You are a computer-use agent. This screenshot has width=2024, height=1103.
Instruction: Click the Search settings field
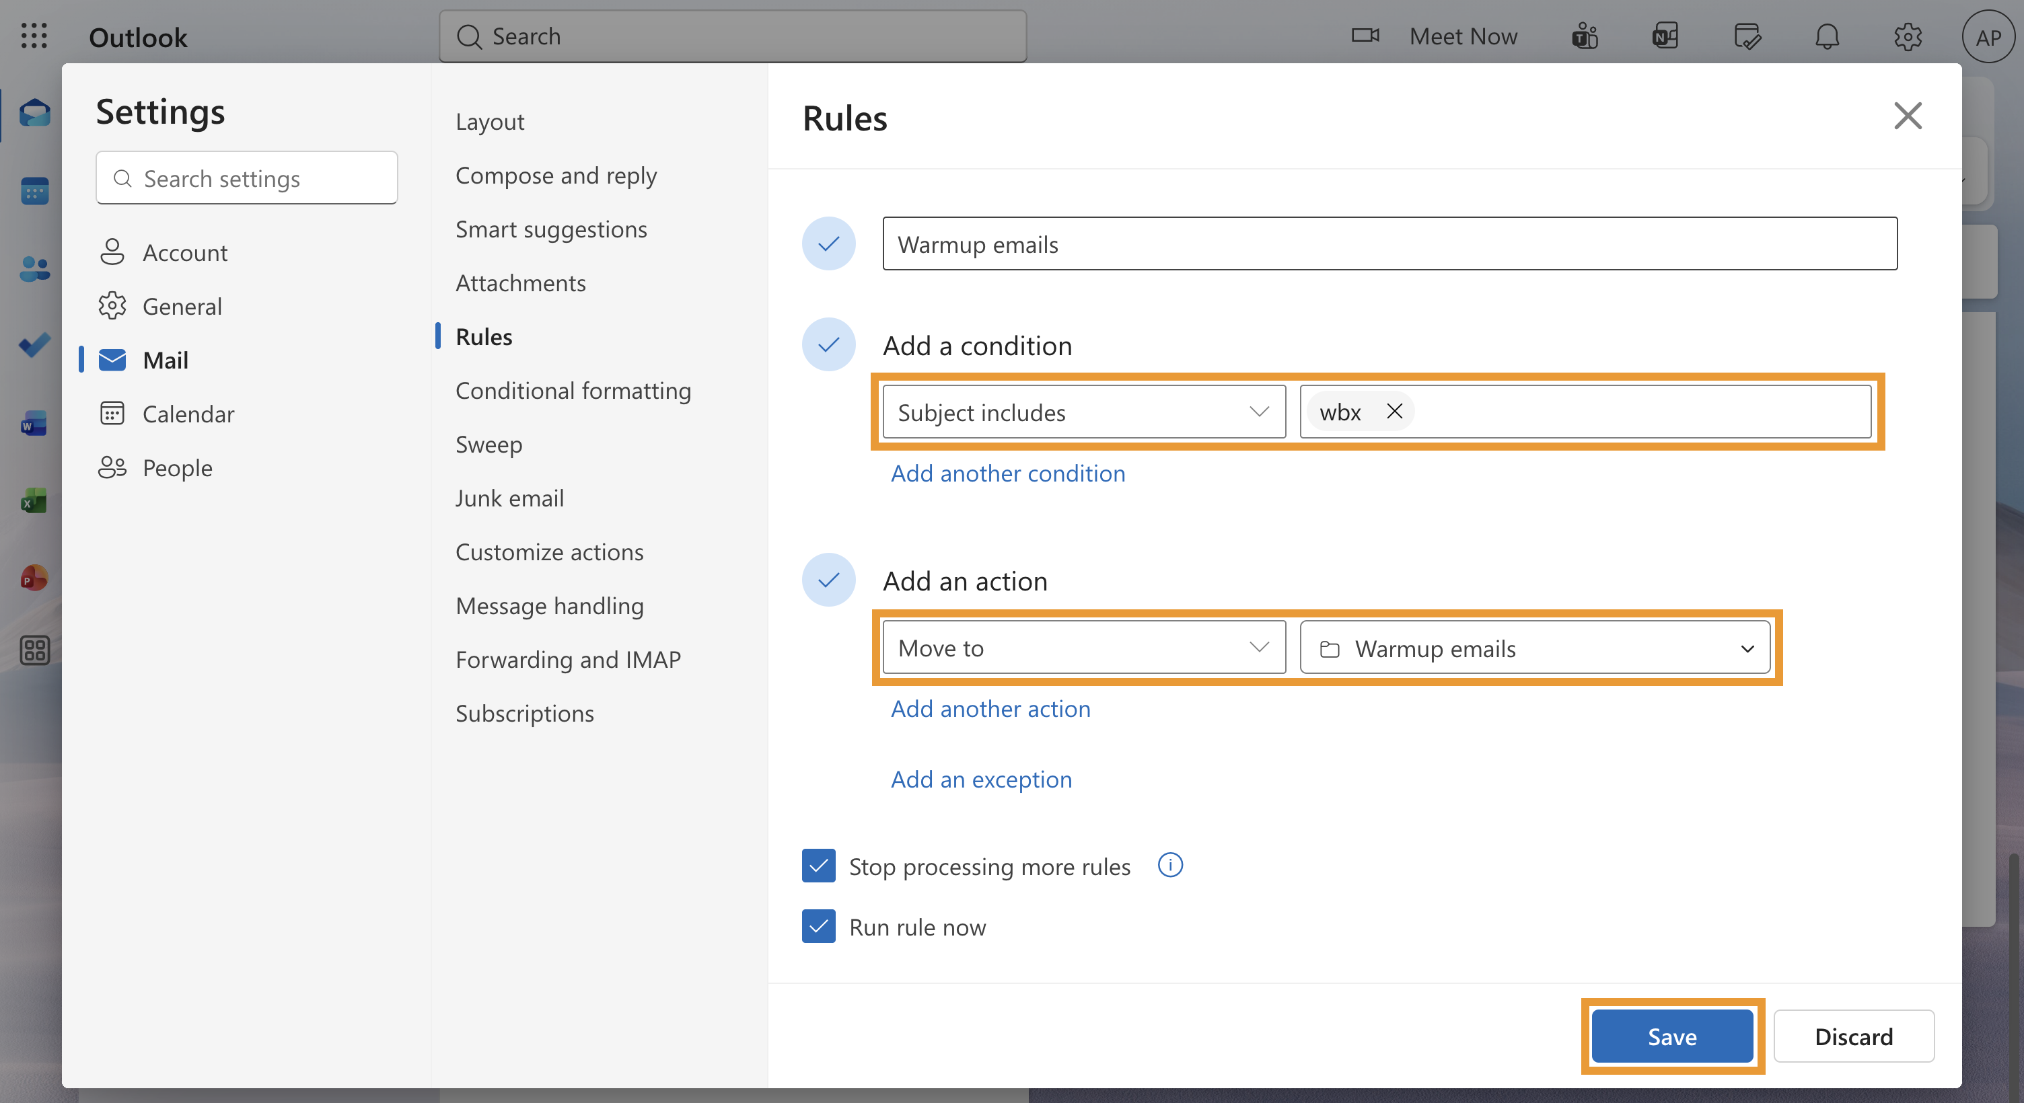[x=247, y=178]
